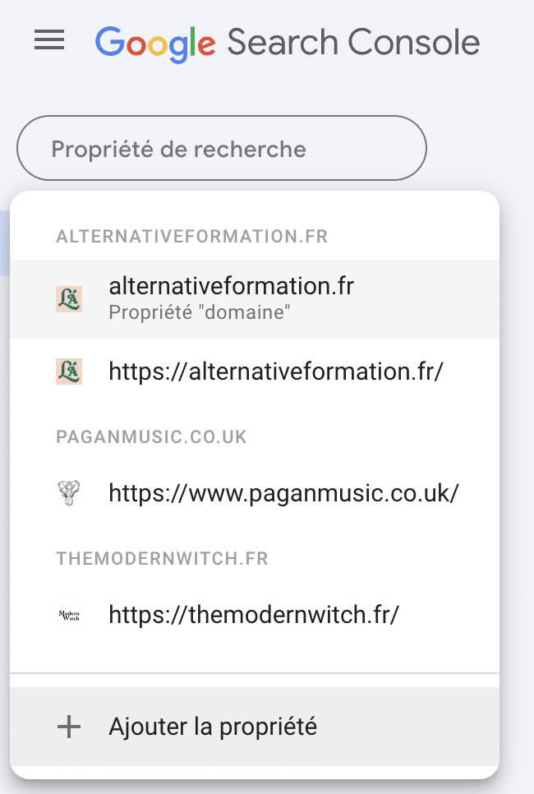
Task: Click the paganmusic.co.uk skull favicon
Action: [x=69, y=492]
